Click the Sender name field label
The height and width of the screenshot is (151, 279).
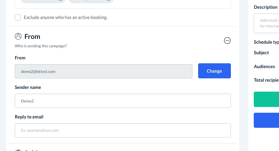(28, 87)
